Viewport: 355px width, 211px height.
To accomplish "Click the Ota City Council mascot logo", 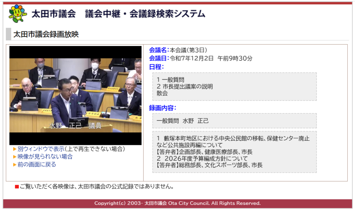I will click(x=18, y=13).
